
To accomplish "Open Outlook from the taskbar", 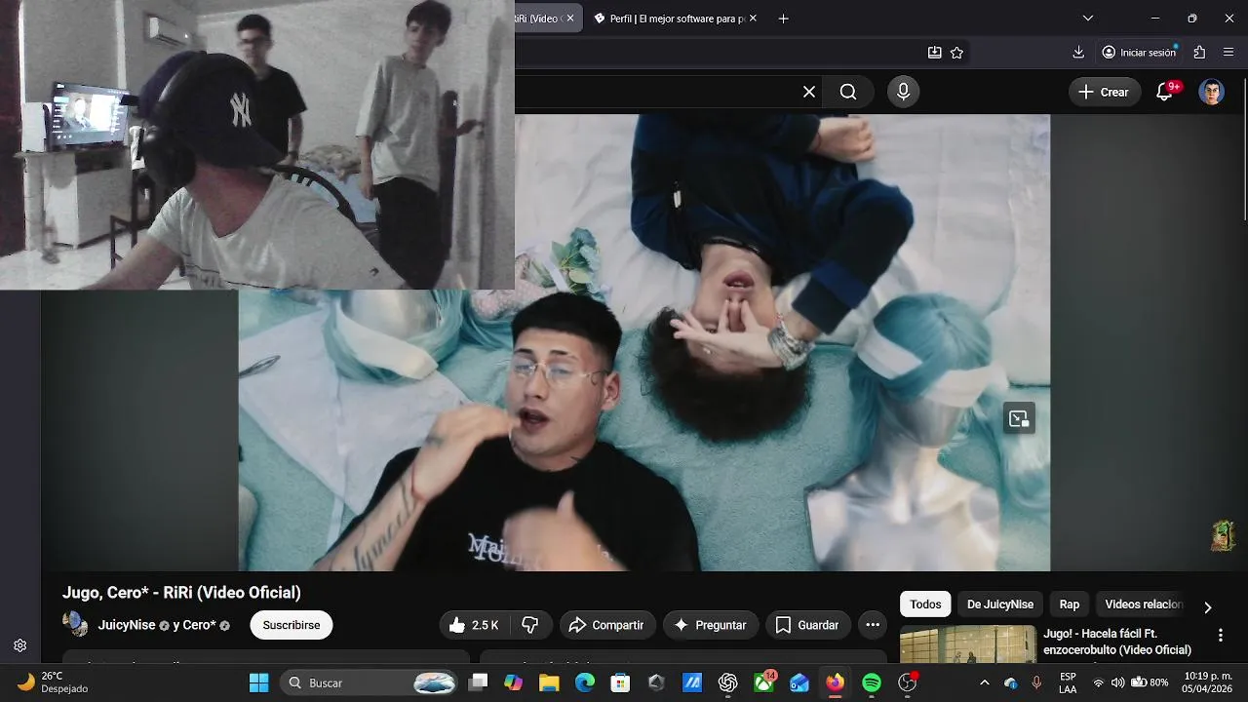I will [x=799, y=682].
